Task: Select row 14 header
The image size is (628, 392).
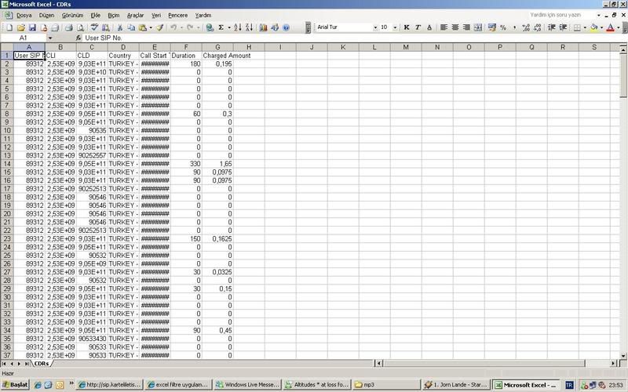Action: click(x=7, y=164)
